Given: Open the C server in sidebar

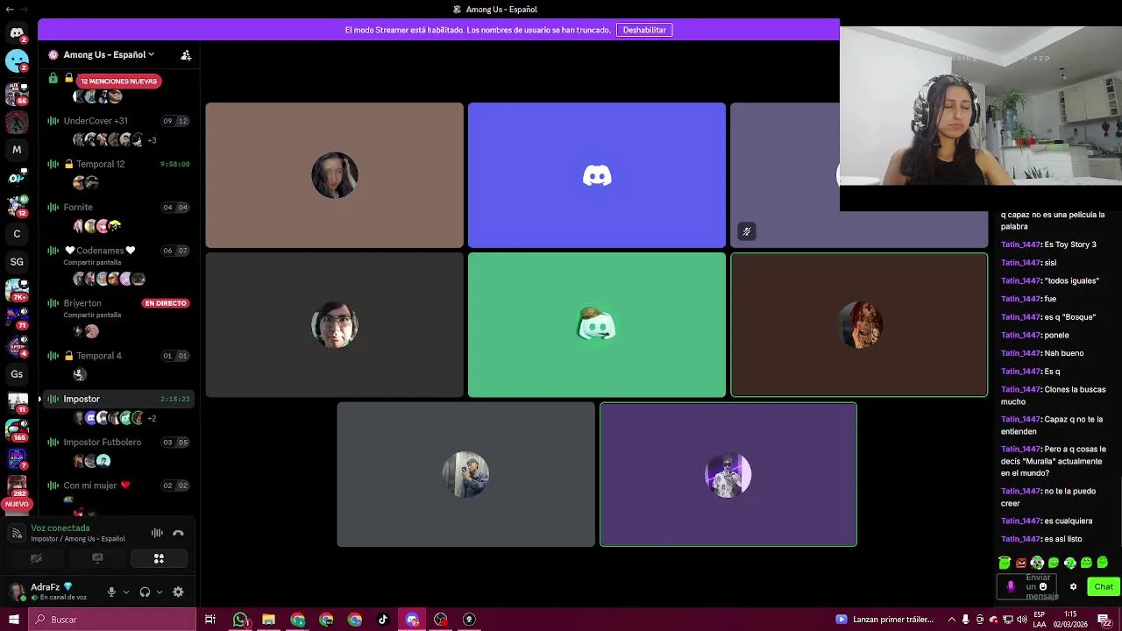Looking at the screenshot, I should pyautogui.click(x=17, y=234).
